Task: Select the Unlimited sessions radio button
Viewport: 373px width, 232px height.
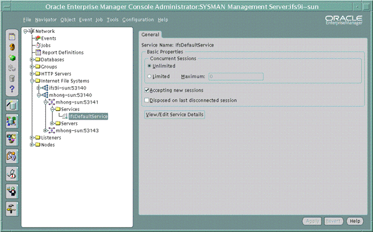Action: tap(149, 66)
